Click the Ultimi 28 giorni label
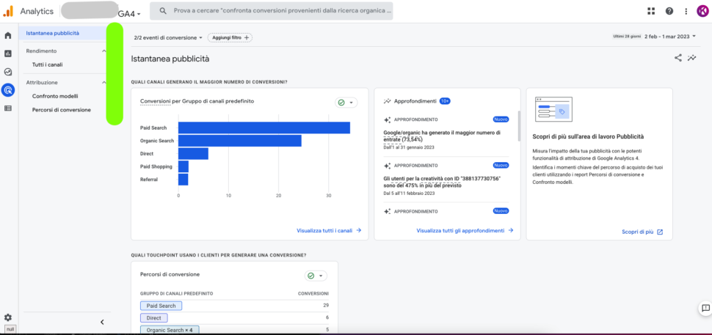 [x=627, y=37]
